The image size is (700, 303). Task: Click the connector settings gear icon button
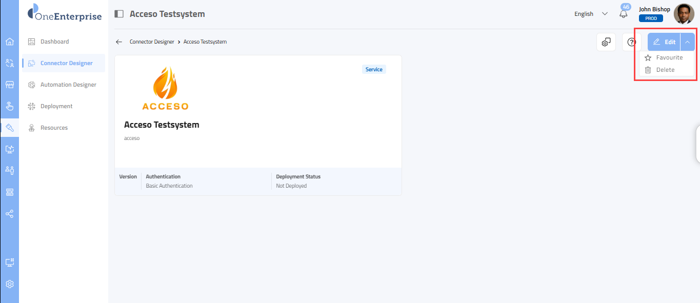(606, 42)
